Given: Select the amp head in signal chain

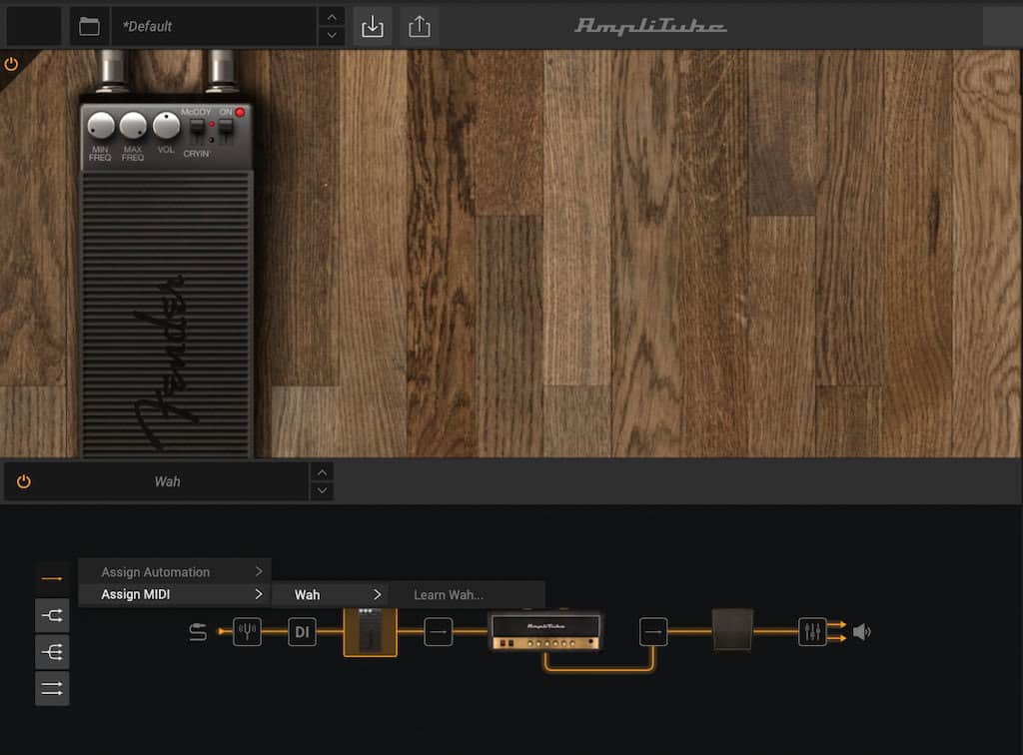Looking at the screenshot, I should click(545, 631).
